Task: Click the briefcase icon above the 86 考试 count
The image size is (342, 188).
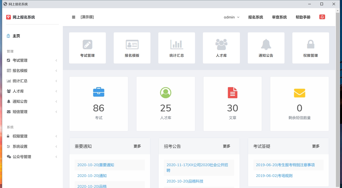Action: click(x=98, y=92)
